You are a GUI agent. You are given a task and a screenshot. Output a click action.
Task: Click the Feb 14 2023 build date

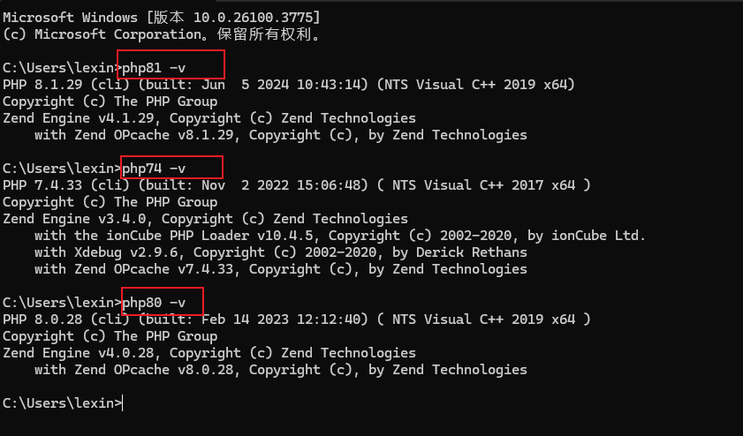(258, 319)
